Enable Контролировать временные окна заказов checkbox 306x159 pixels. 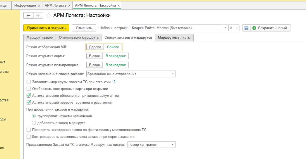click(29, 137)
